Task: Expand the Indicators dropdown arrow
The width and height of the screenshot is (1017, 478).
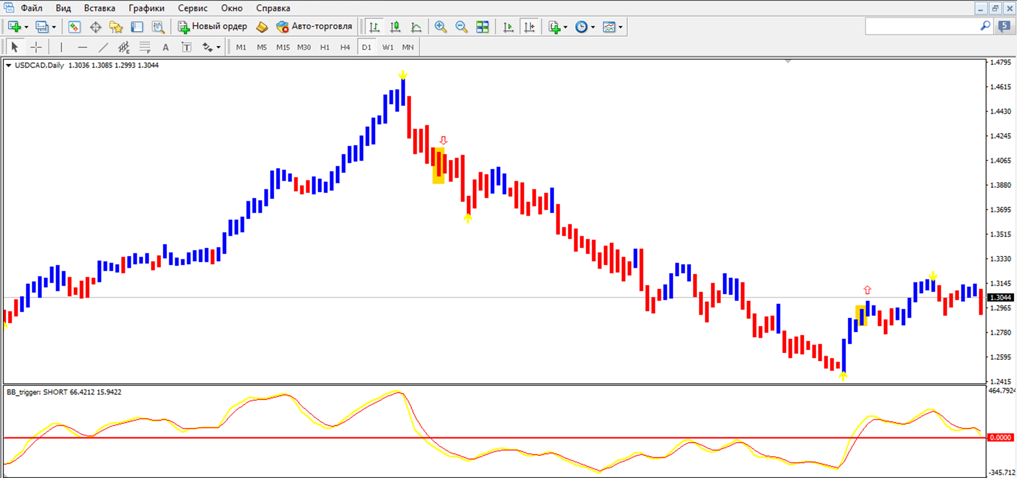Action: (565, 27)
